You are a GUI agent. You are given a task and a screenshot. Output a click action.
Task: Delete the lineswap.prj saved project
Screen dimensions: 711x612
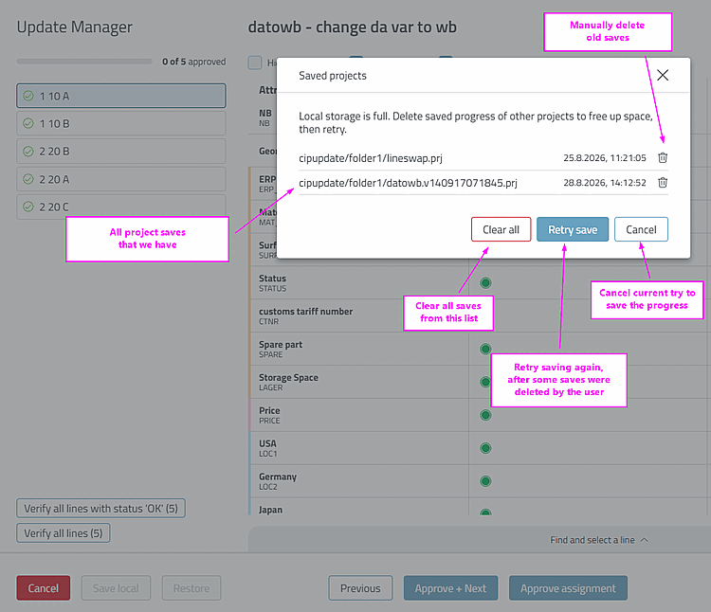[x=663, y=157]
